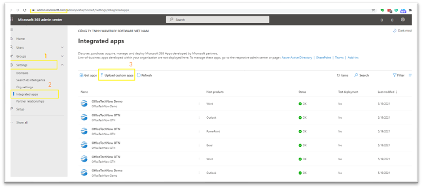422x188 pixels.
Task: Click the browser address bar URL
Action: tap(83, 10)
